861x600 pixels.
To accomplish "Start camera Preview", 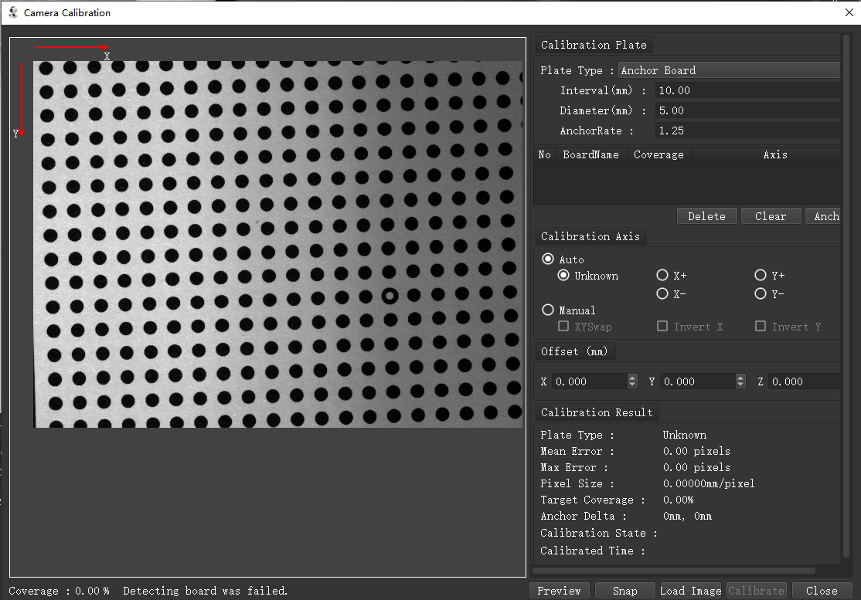I will (x=559, y=591).
